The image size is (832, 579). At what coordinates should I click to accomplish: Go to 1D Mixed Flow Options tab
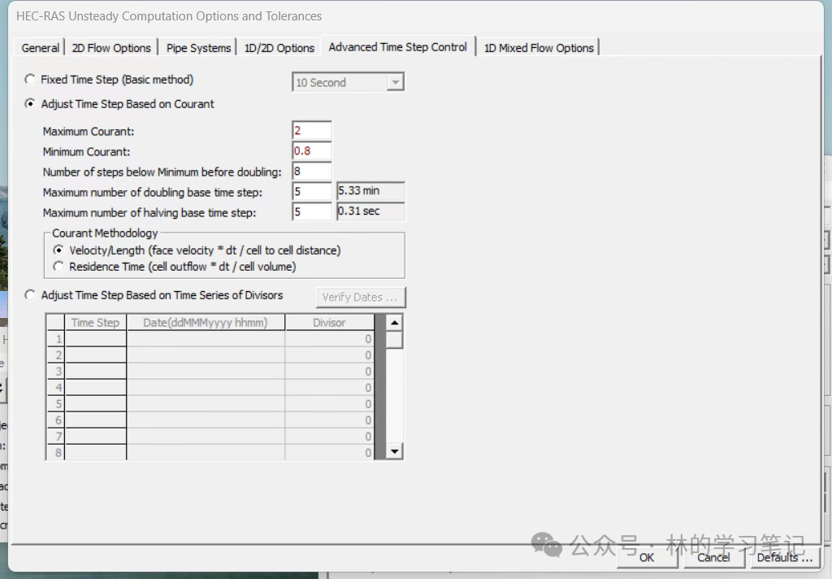point(538,48)
